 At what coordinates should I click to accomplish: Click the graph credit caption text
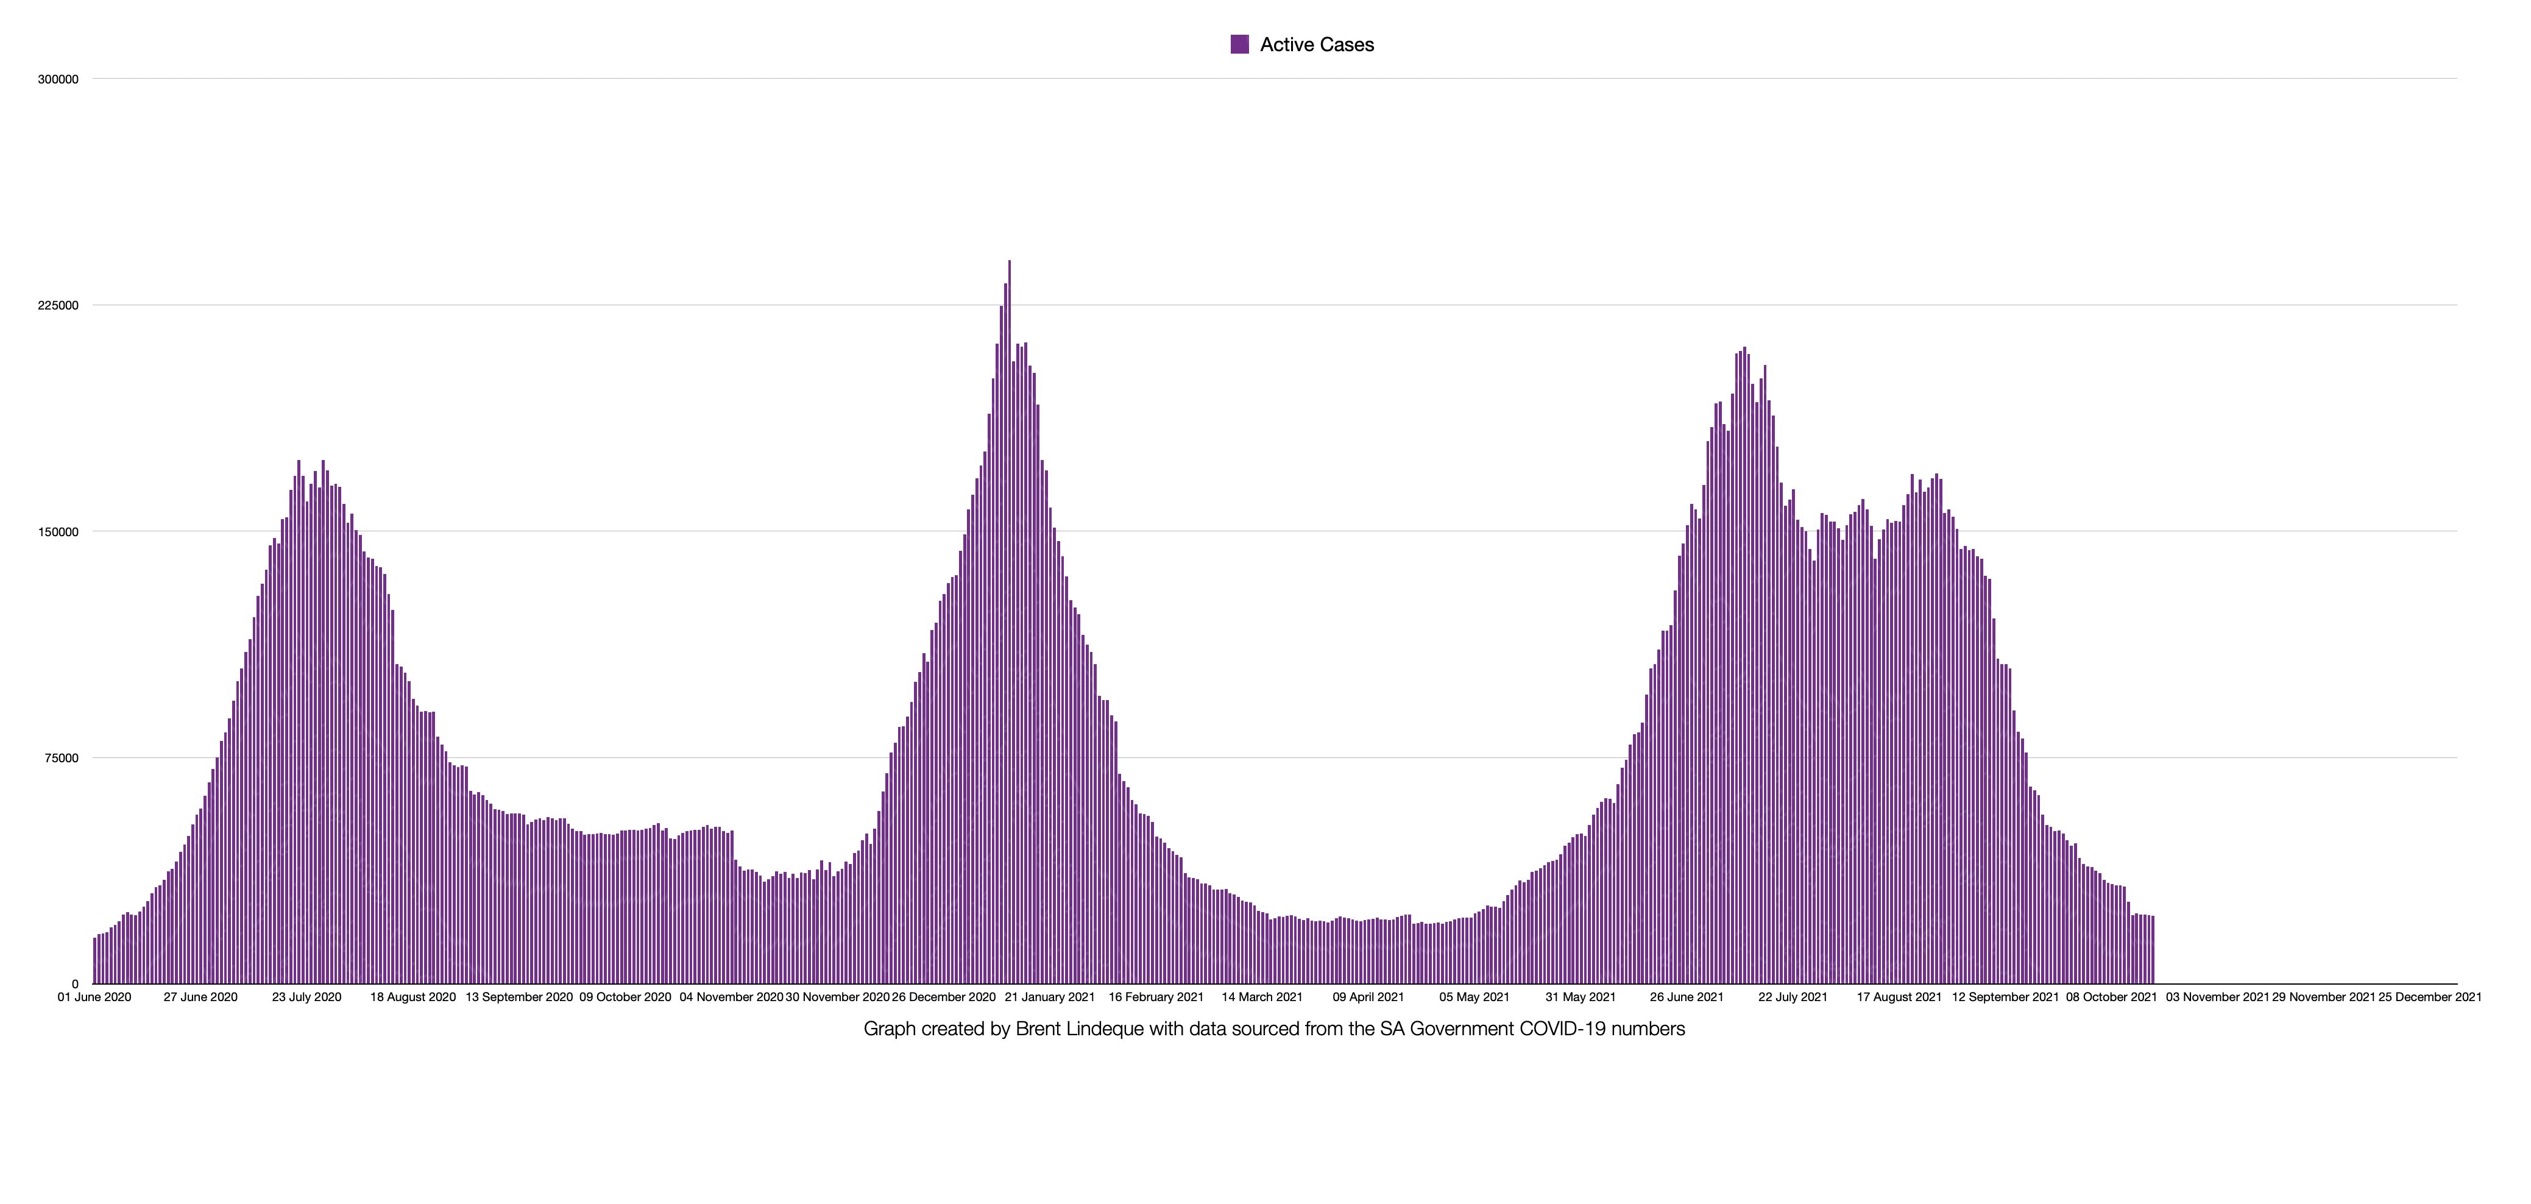click(x=1273, y=1029)
